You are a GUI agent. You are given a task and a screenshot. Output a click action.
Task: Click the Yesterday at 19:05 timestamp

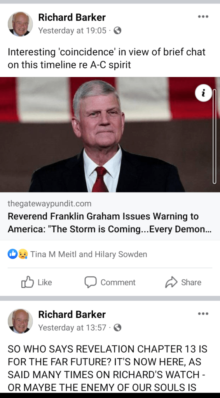pyautogui.click(x=72, y=31)
